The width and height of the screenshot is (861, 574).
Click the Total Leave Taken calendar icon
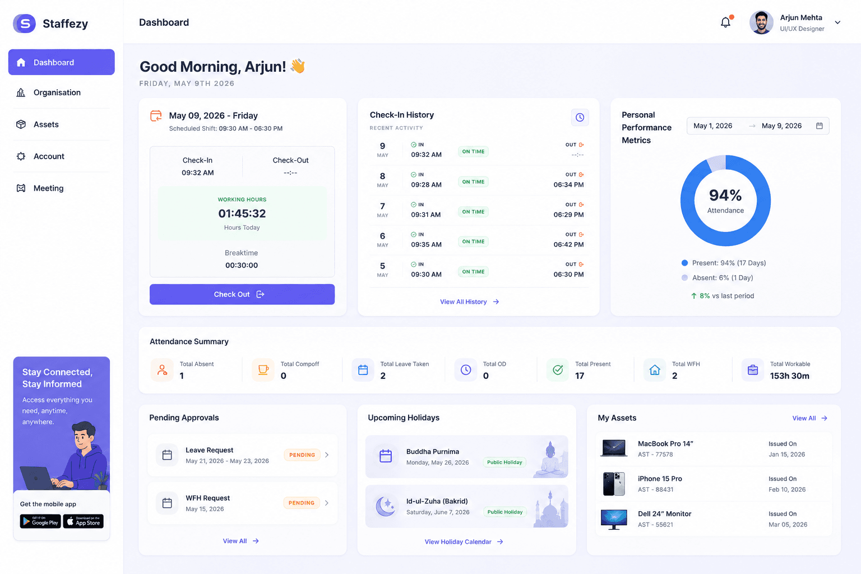(x=363, y=370)
